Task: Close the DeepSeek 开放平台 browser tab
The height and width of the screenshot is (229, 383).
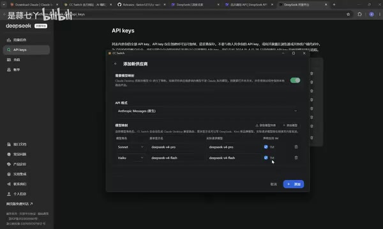Action: click(x=326, y=4)
